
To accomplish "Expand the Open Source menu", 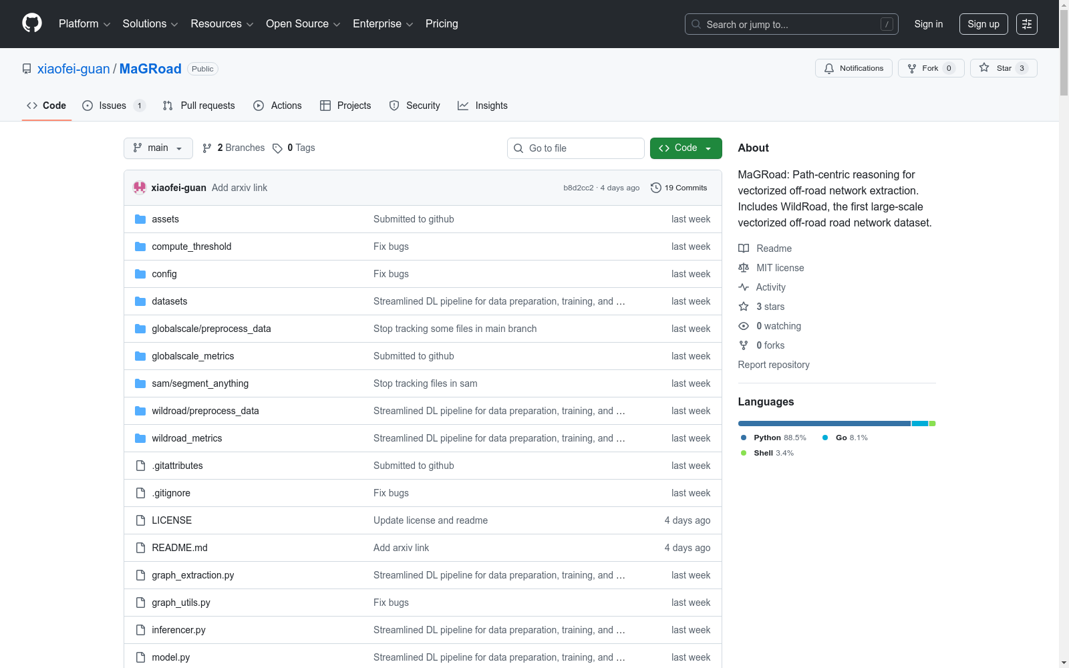I will [x=303, y=24].
